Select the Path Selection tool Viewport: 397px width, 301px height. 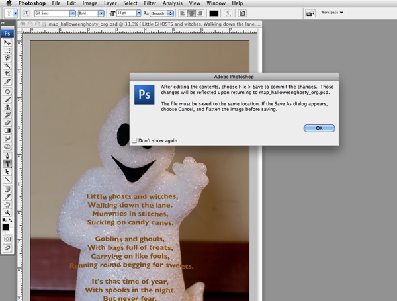click(7, 172)
